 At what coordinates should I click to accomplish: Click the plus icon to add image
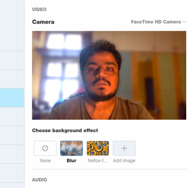pos(124,148)
